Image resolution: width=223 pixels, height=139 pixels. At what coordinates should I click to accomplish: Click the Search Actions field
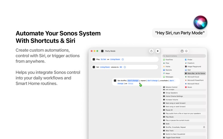(184, 56)
